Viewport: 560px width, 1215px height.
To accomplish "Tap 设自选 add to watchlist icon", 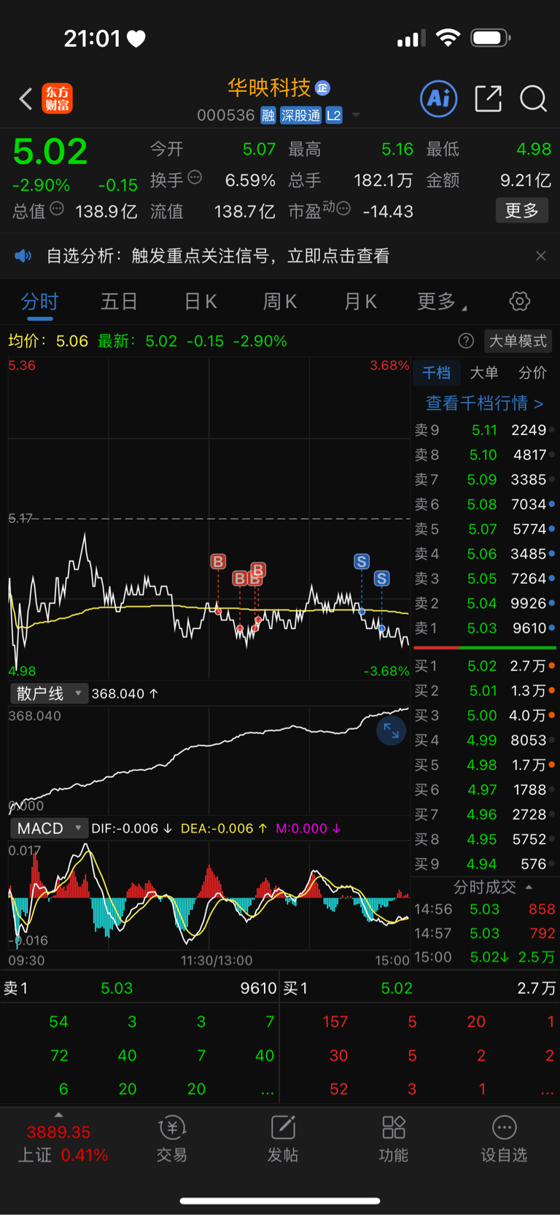I will pyautogui.click(x=504, y=1138).
